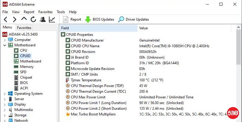Screen dimensions: 242x122
Task: Open the Help menu
Action: [x=73, y=12]
